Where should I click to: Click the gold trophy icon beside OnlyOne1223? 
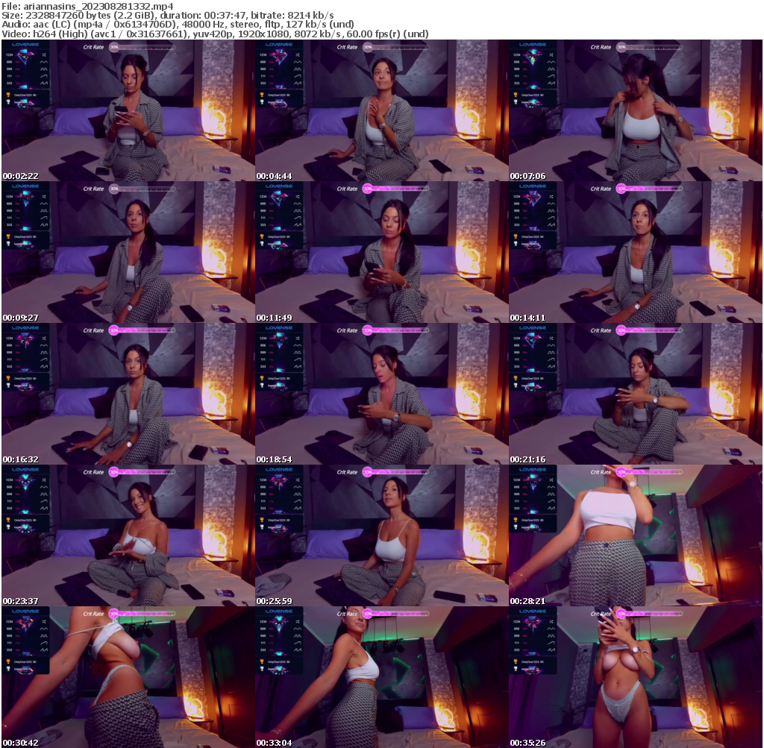click(x=8, y=94)
